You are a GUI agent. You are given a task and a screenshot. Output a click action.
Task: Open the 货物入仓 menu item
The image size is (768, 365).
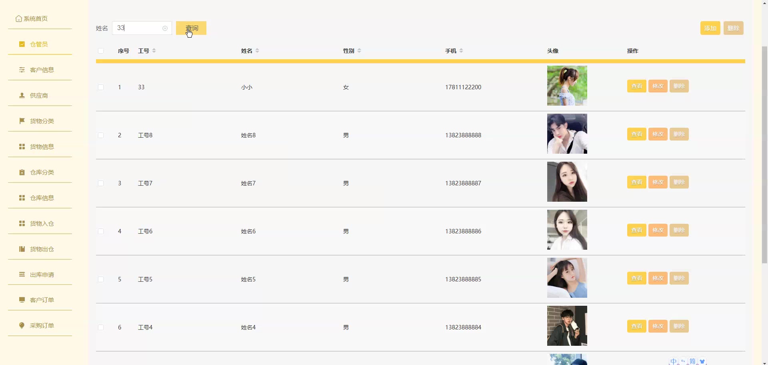coord(42,223)
